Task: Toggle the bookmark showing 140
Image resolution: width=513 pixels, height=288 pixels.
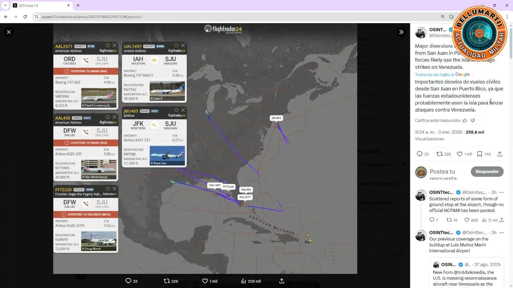Action: pos(484,154)
